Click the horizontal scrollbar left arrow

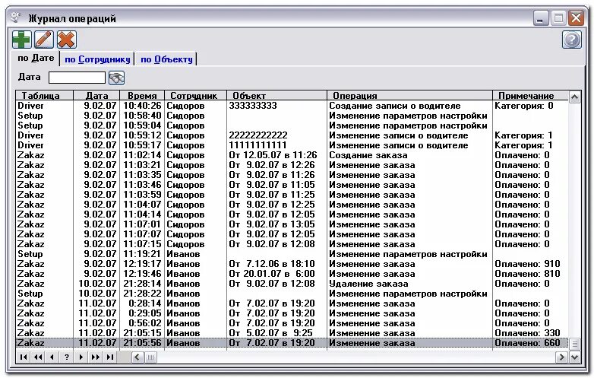[137, 357]
